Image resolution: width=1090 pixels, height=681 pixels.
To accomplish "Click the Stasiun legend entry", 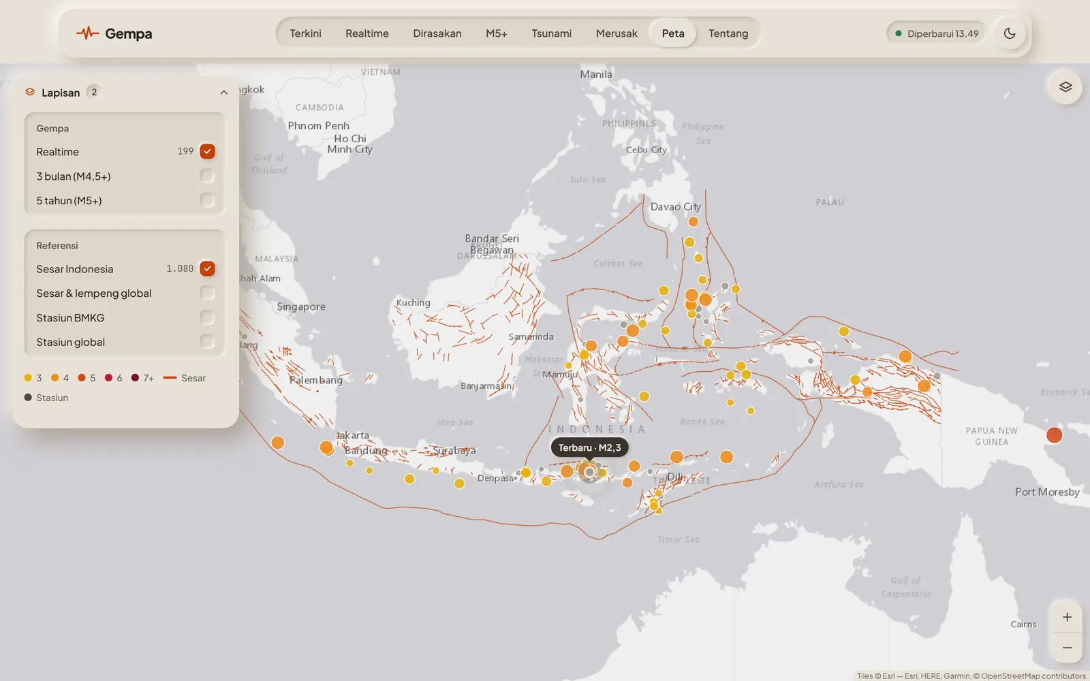I will (46, 398).
